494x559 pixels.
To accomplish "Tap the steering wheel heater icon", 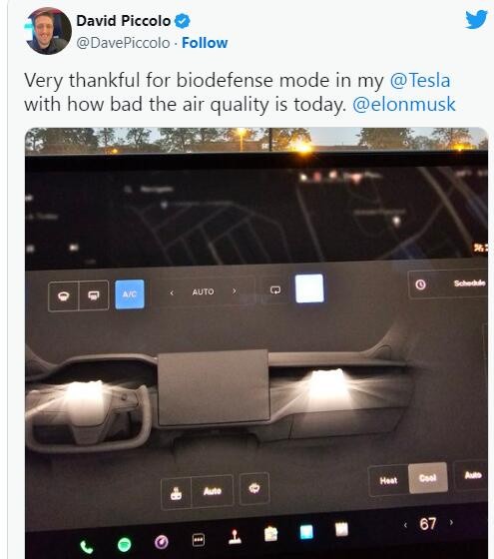I will tap(254, 488).
